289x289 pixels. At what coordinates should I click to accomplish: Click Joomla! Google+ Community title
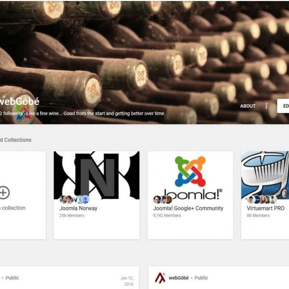pos(188,208)
